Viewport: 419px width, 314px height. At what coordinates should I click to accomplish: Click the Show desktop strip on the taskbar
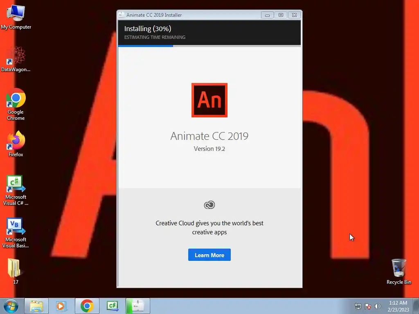point(416,306)
